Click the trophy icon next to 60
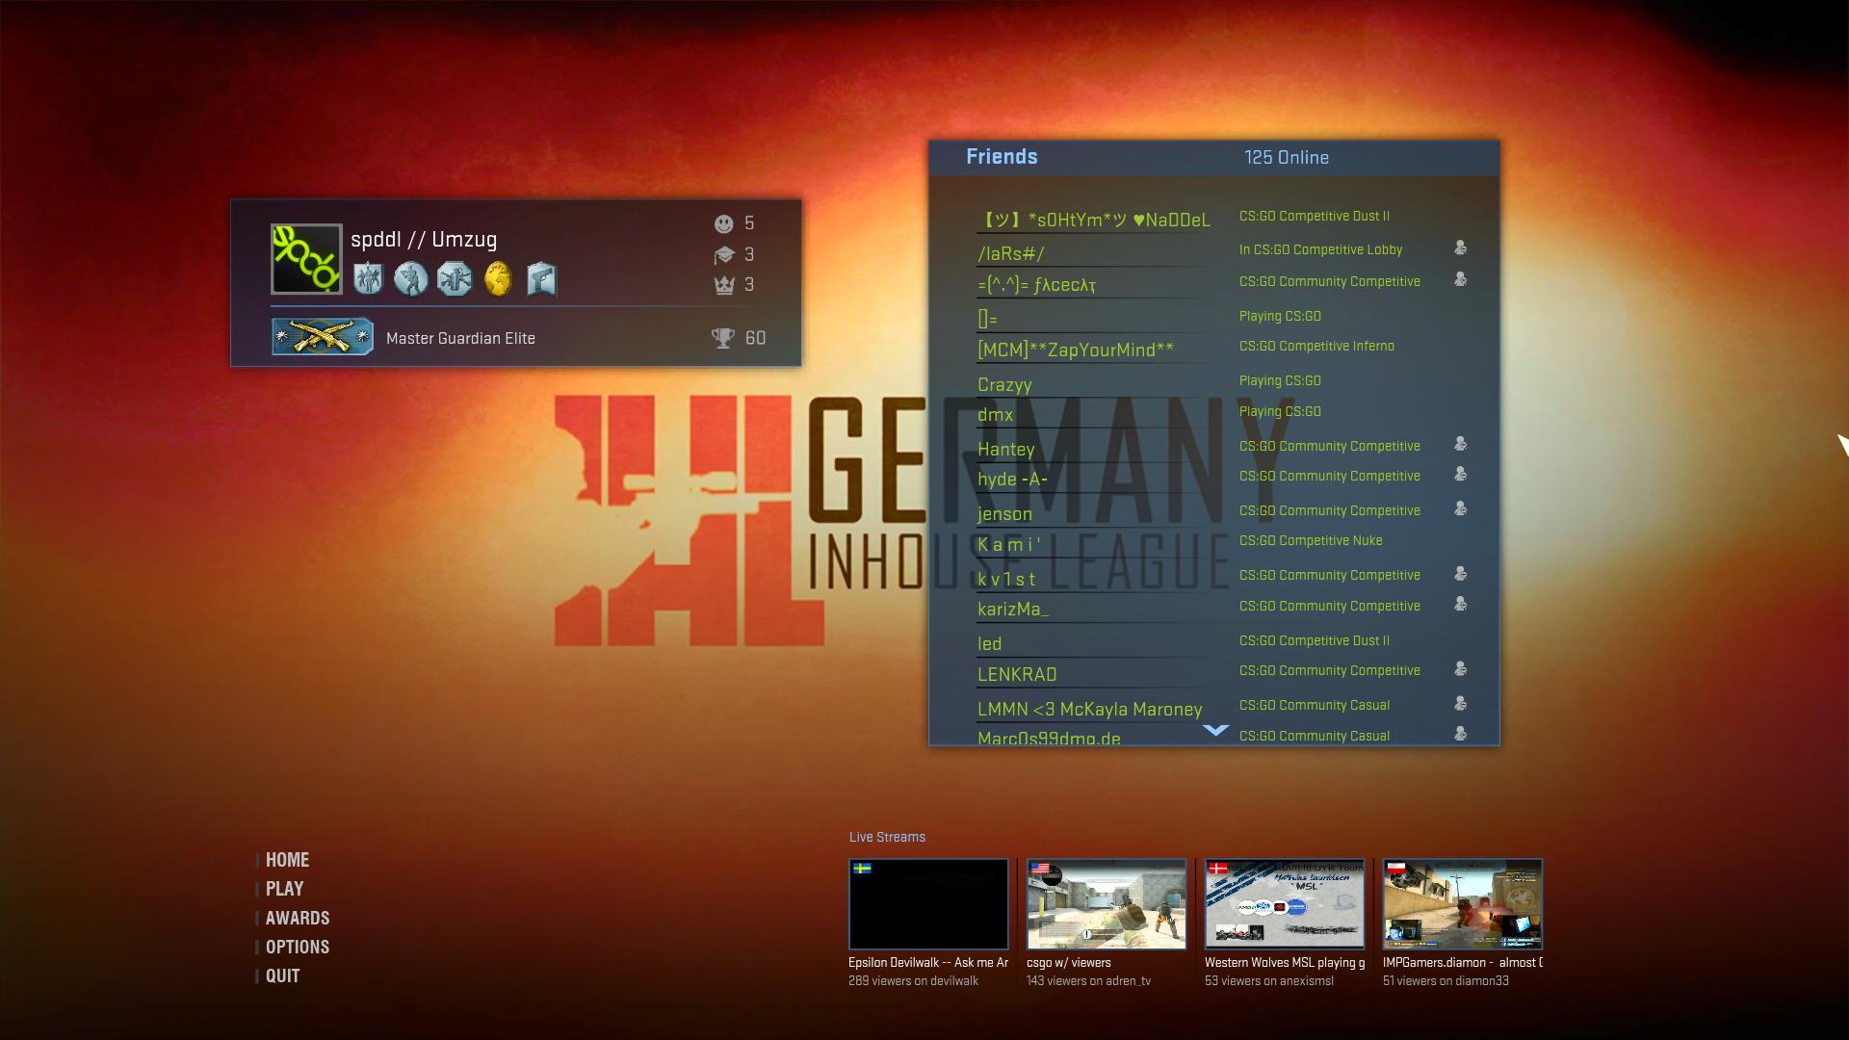 tap(725, 338)
